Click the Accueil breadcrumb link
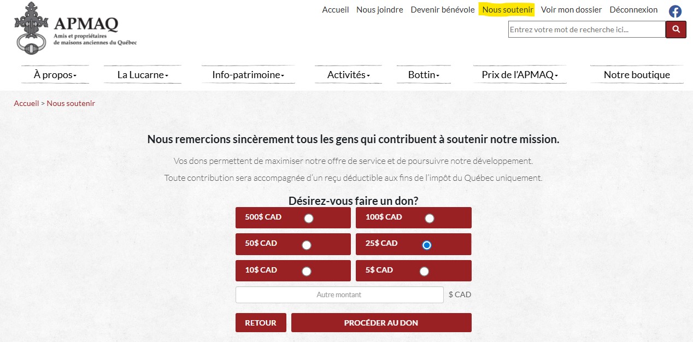 coord(26,103)
